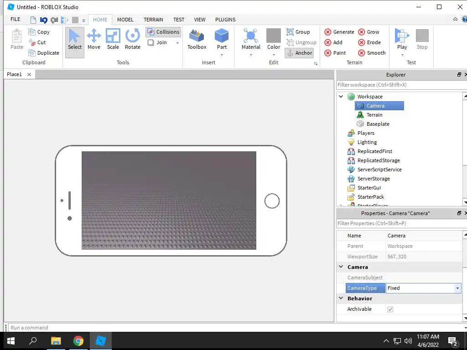Click the Paste icon
The image size is (467, 350).
(x=17, y=36)
